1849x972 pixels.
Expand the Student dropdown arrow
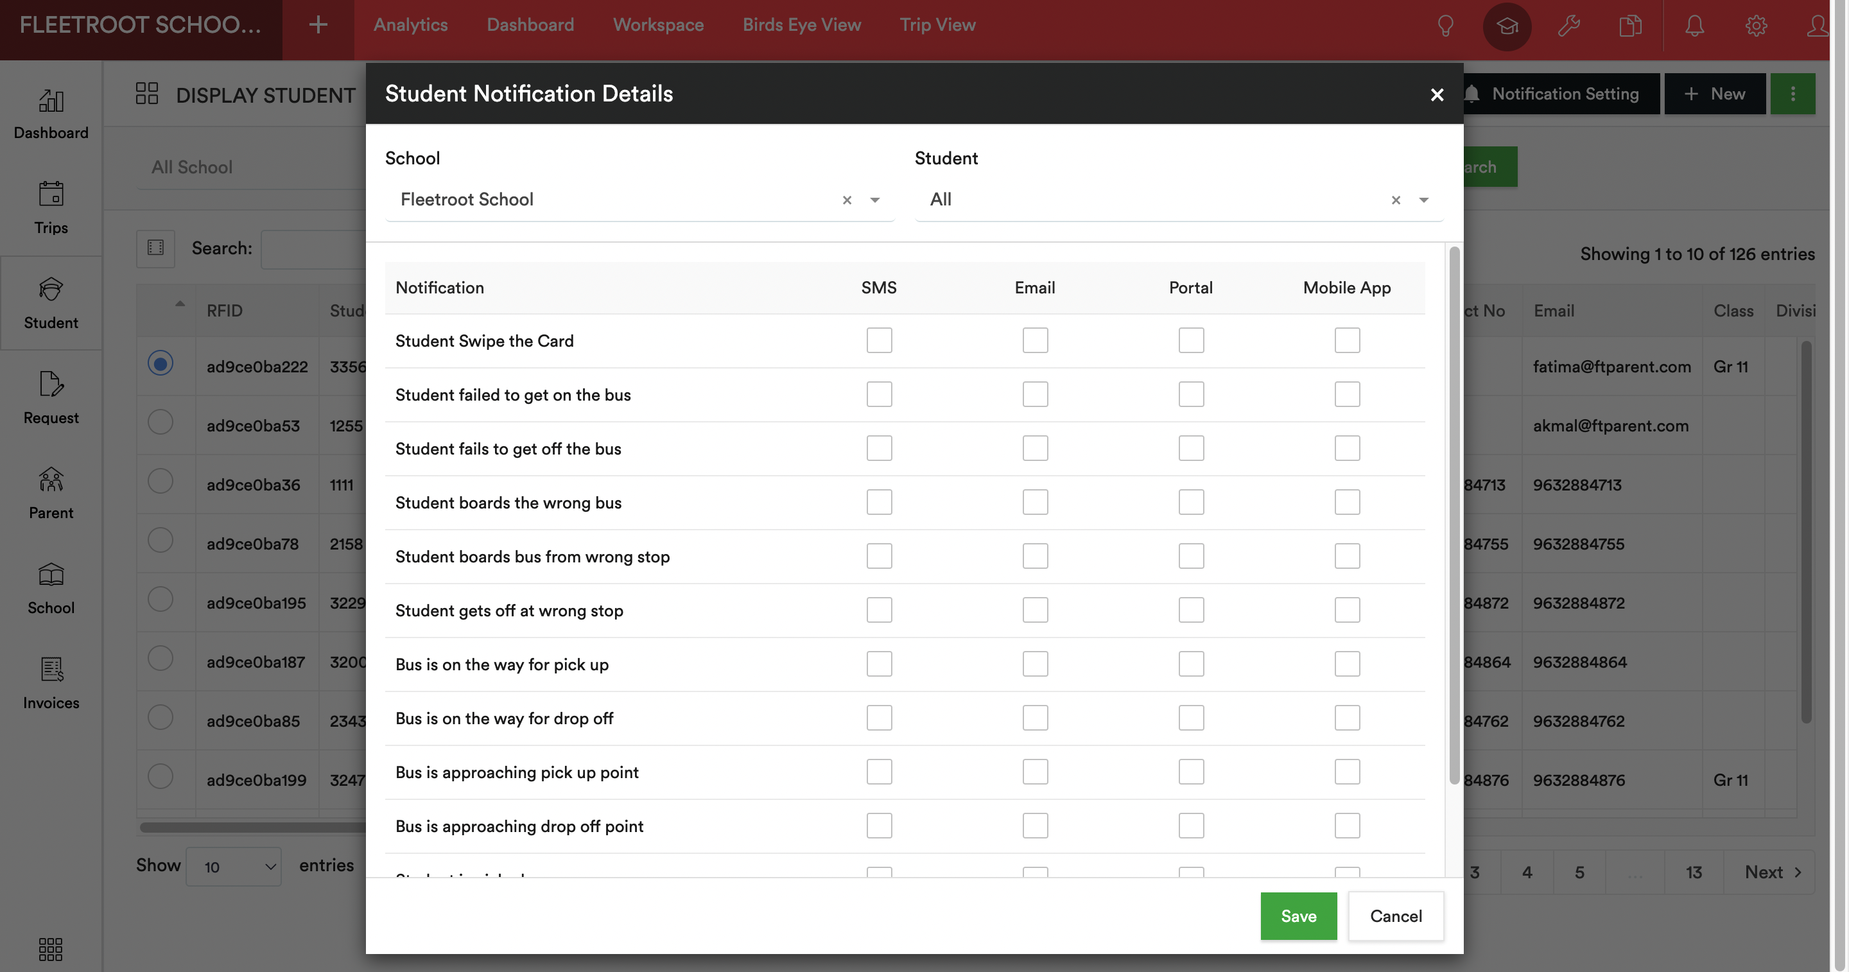(x=1424, y=200)
